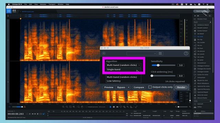Image resolution: width=220 pixels, height=123 pixels.
Task: Click the Compare button
Action: [x=139, y=87]
